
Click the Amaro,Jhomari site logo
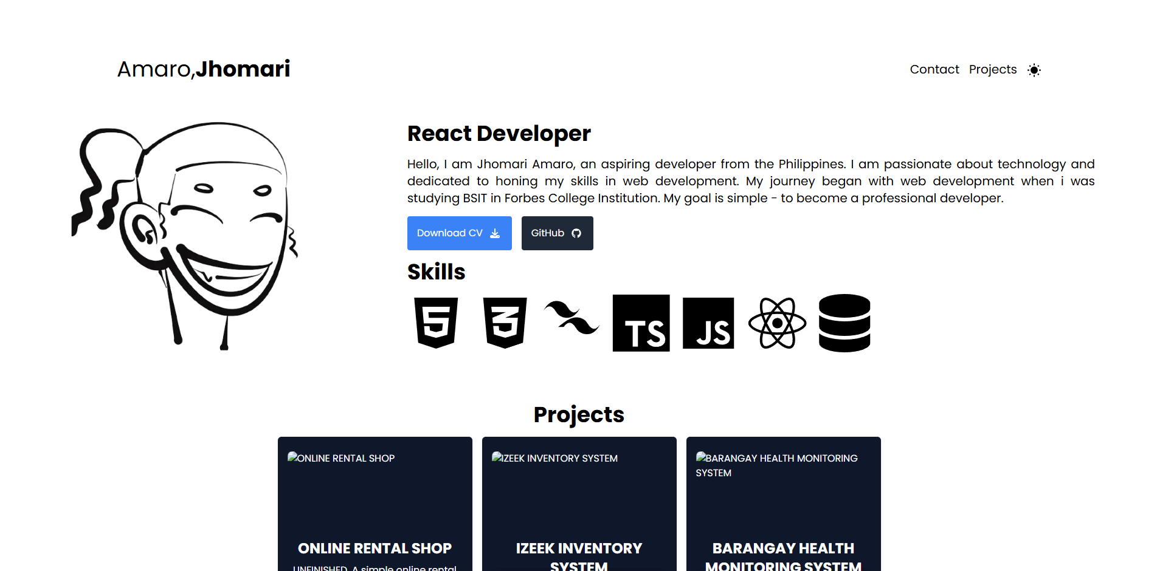coord(204,69)
